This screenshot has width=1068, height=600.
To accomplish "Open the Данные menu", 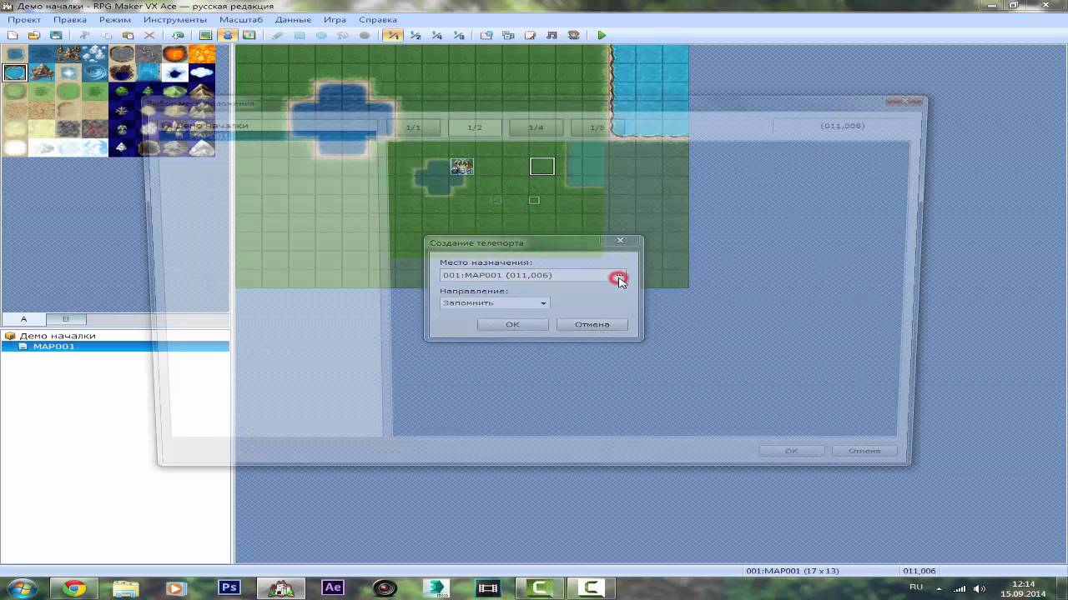I will (x=293, y=19).
